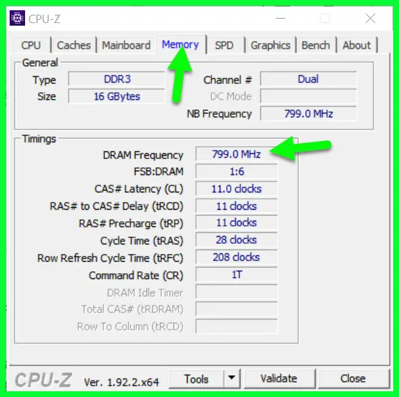Click the empty Row To Column field
Image resolution: width=399 pixels, height=397 pixels.
236,326
